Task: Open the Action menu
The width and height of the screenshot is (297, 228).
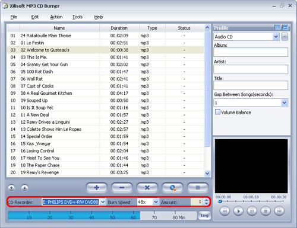Action: (x=56, y=17)
